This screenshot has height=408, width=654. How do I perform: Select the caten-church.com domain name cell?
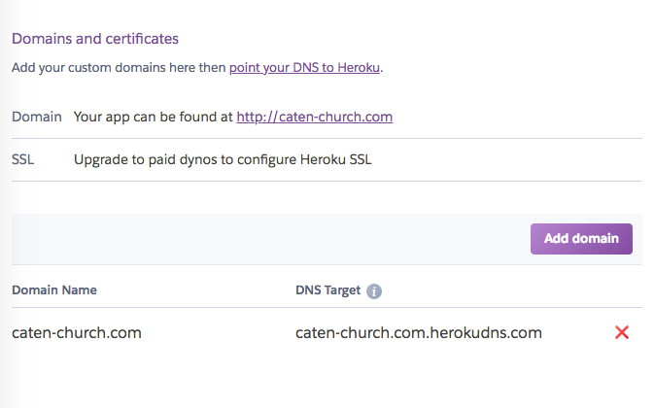click(77, 332)
